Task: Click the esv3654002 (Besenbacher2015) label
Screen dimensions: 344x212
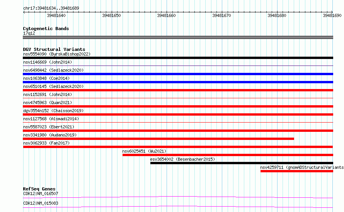Action: point(182,159)
